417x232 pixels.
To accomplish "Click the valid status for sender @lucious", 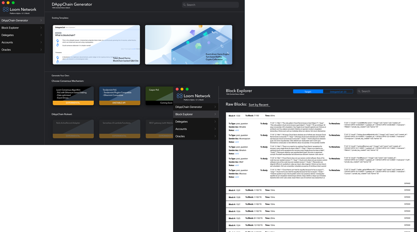I will tap(237, 177).
